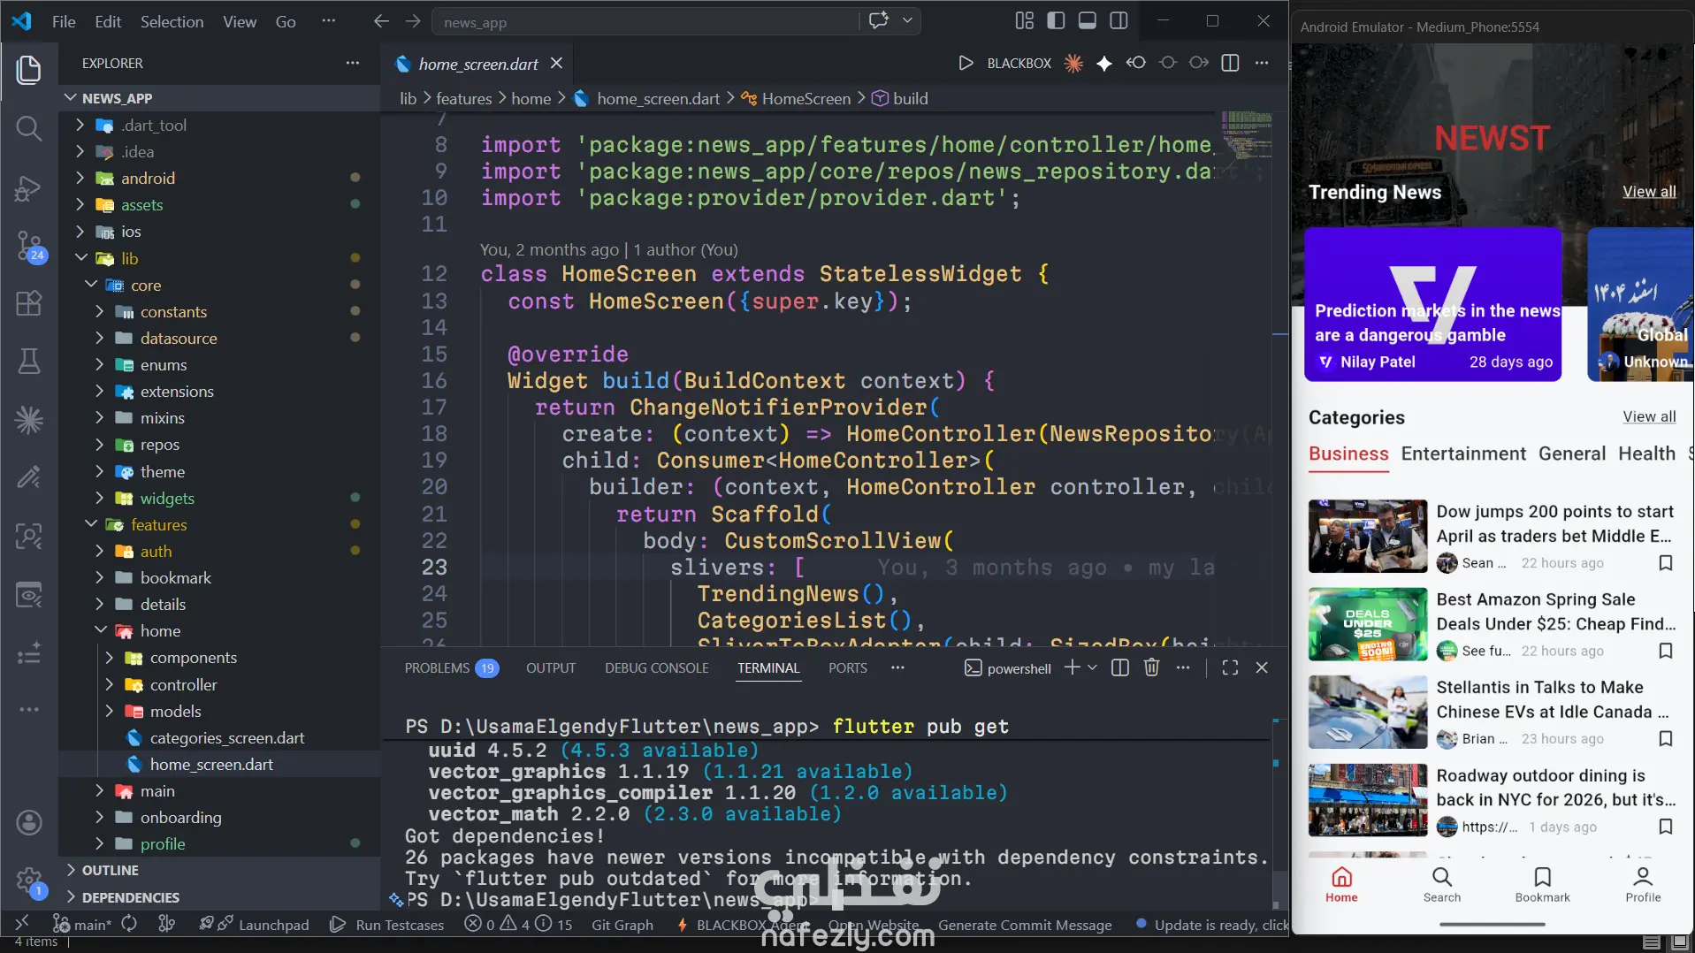Image resolution: width=1695 pixels, height=953 pixels.
Task: Select the Health category in the emulator
Action: (x=1646, y=454)
